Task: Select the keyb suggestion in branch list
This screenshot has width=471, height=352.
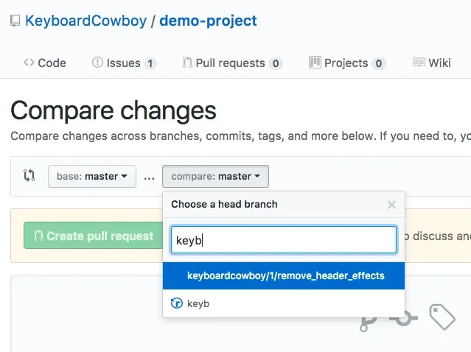Action: click(284, 303)
